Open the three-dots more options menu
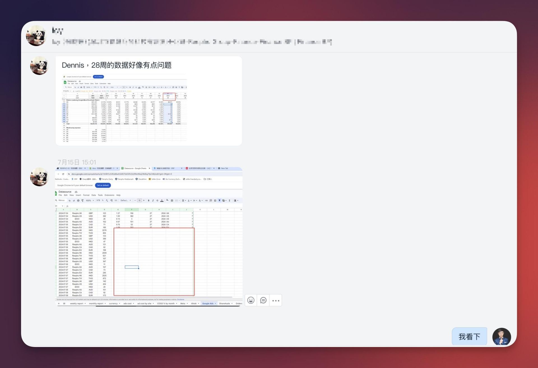The width and height of the screenshot is (538, 368). click(276, 301)
